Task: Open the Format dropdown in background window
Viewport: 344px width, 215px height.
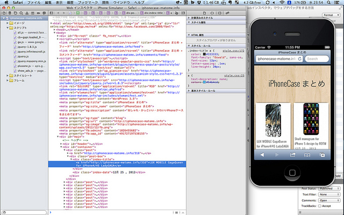Action: [x=331, y=15]
